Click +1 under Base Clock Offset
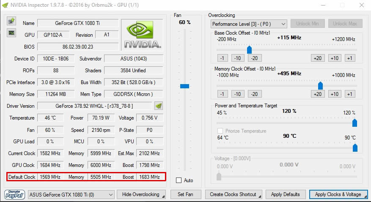The image size is (371, 202). click(350, 58)
